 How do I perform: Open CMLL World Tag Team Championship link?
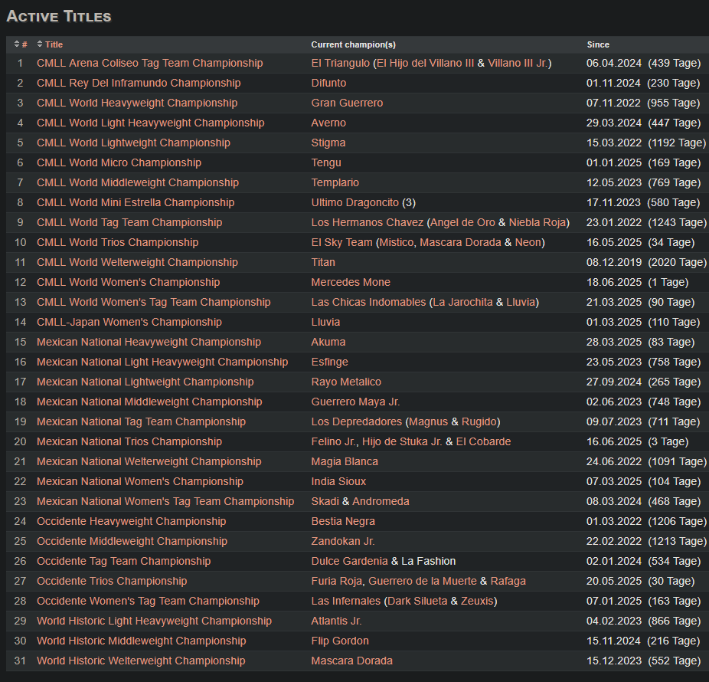[129, 222]
